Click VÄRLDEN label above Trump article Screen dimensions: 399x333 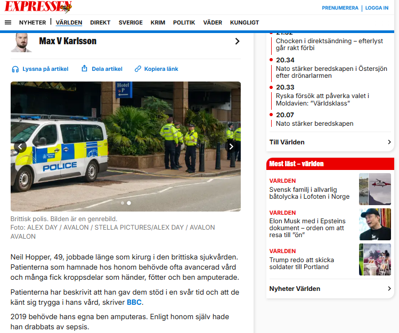pos(282,251)
